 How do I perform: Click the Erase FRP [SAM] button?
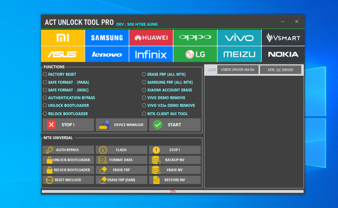coord(122,180)
